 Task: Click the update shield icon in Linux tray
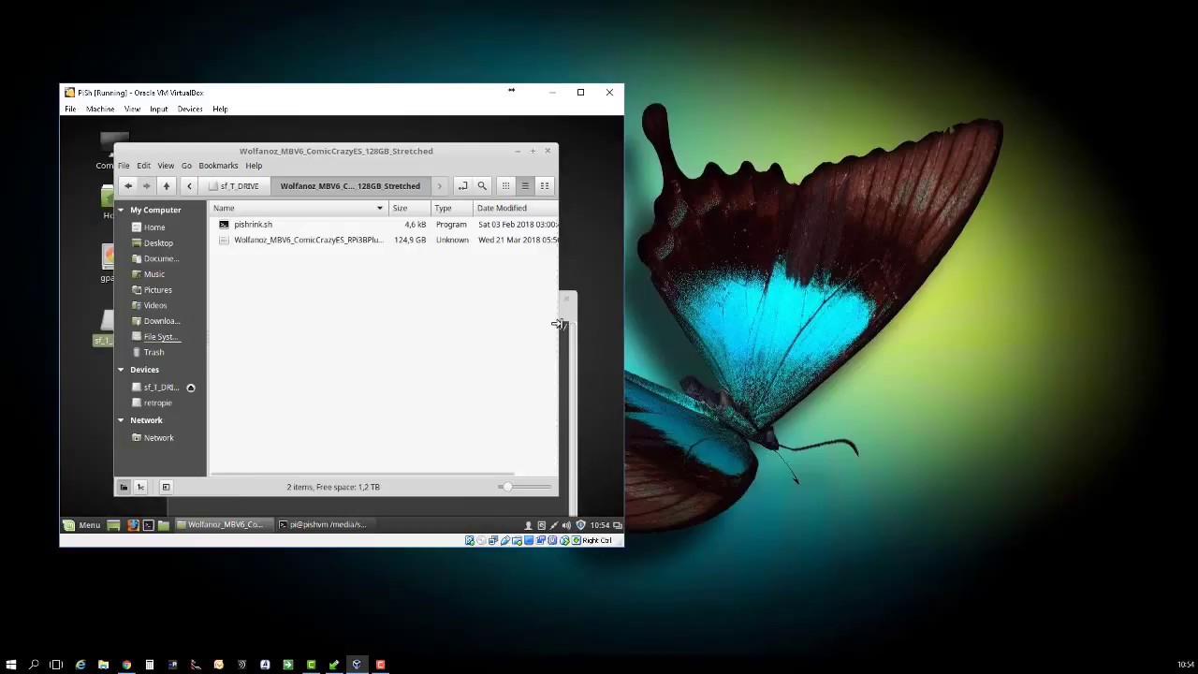pyautogui.click(x=580, y=525)
